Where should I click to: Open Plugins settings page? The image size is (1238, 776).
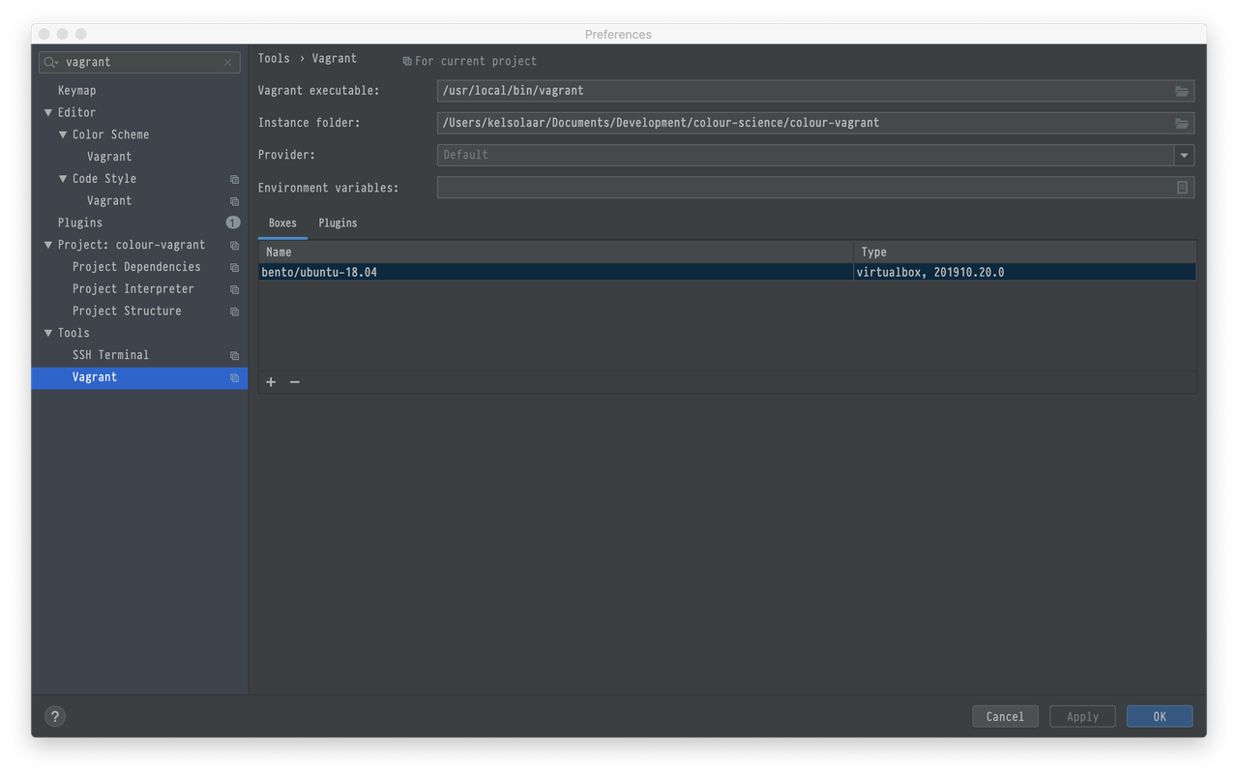point(79,223)
